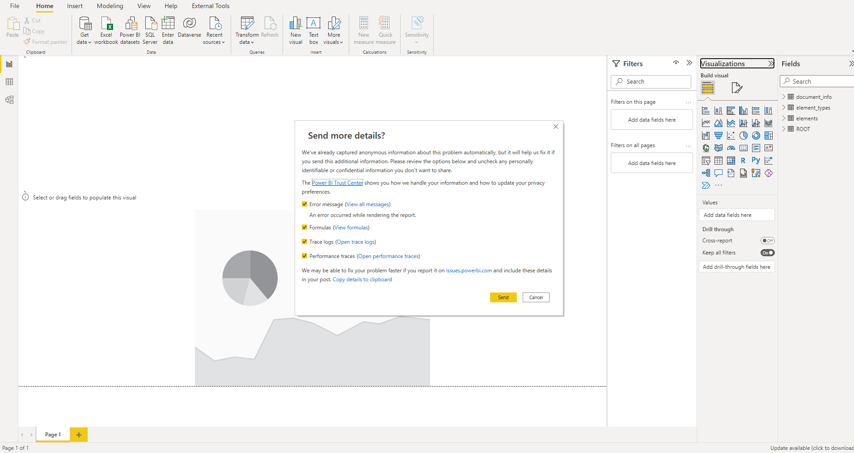
Task: Insert a Text box from ribbon
Action: coord(314,30)
